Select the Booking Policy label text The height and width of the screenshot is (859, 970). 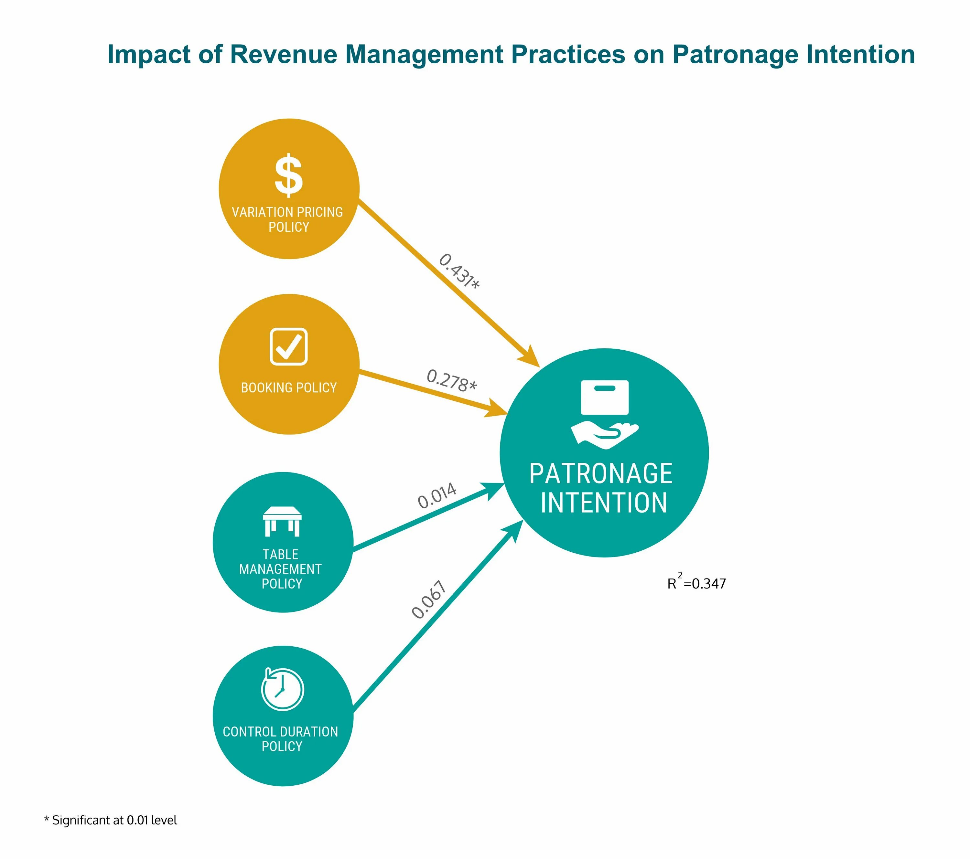point(288,387)
